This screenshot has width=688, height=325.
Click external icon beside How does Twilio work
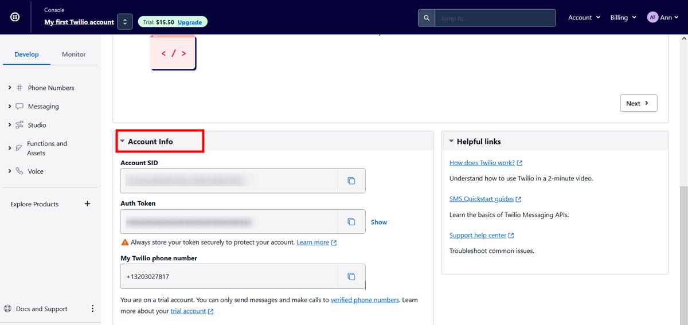coord(519,163)
